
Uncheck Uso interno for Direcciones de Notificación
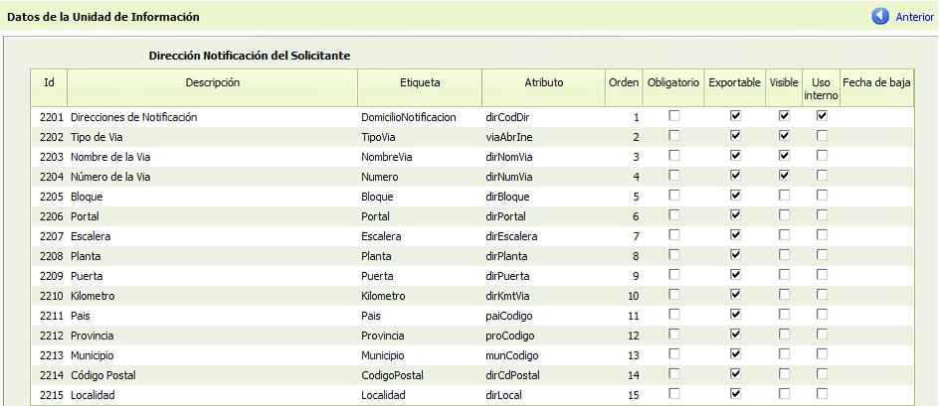pos(822,116)
